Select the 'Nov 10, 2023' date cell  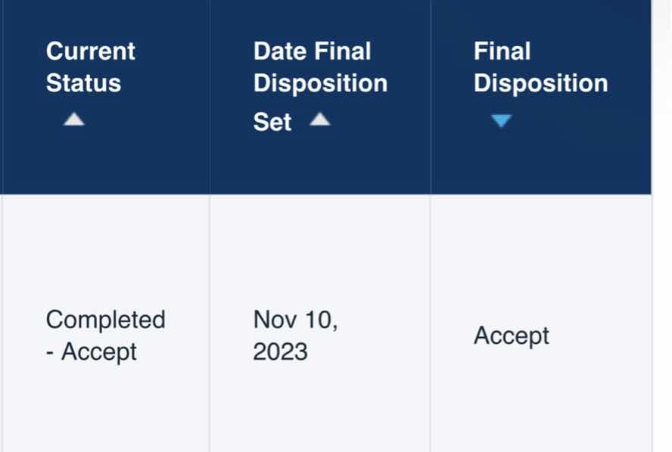tap(296, 335)
